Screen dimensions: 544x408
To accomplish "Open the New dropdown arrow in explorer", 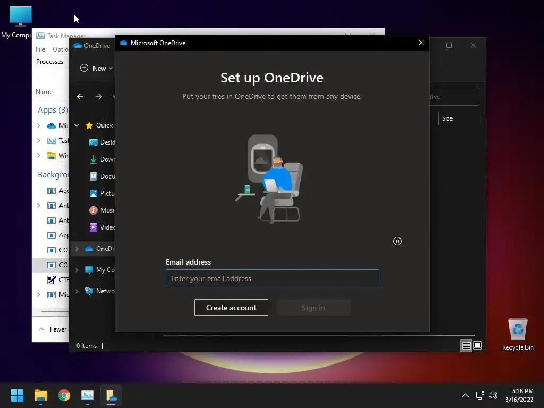I will (111, 69).
